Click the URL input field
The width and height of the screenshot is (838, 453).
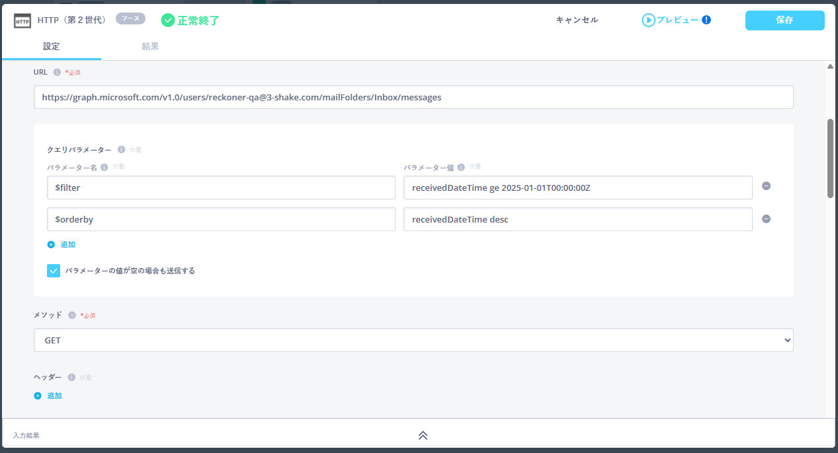click(x=413, y=97)
